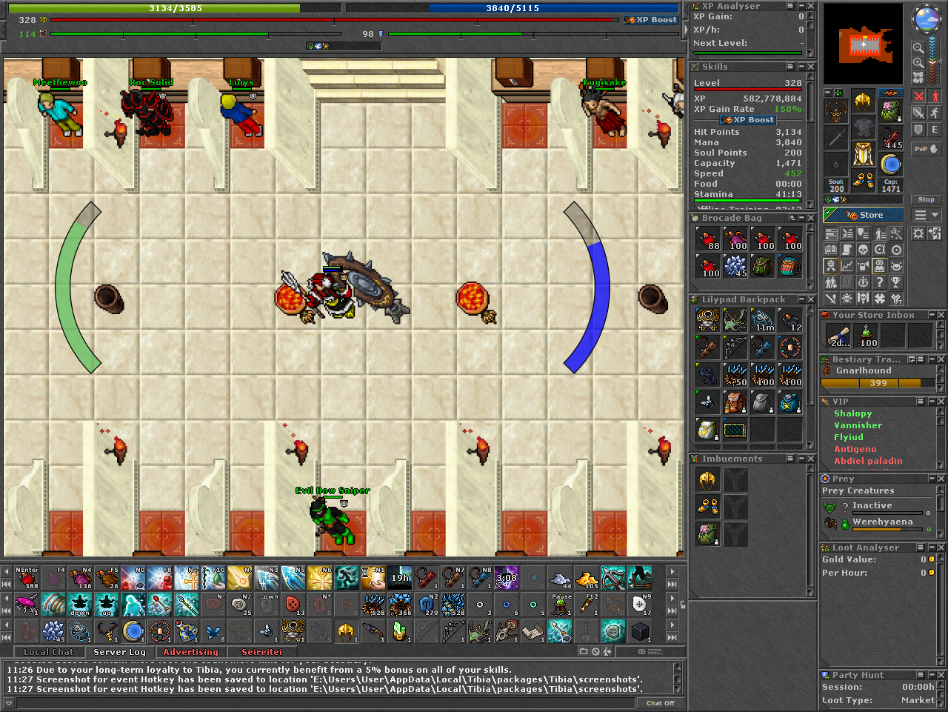Viewport: 948px width, 712px height.
Task: Collapse the equipment panel with the minus button
Action: tap(828, 93)
